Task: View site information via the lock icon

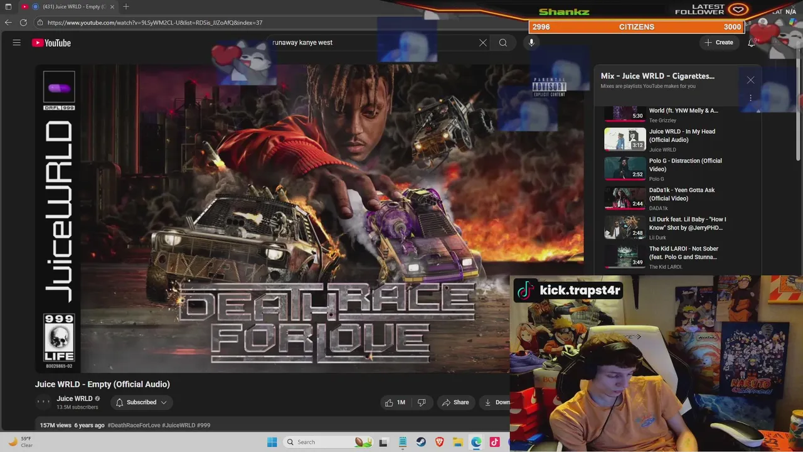Action: click(40, 23)
